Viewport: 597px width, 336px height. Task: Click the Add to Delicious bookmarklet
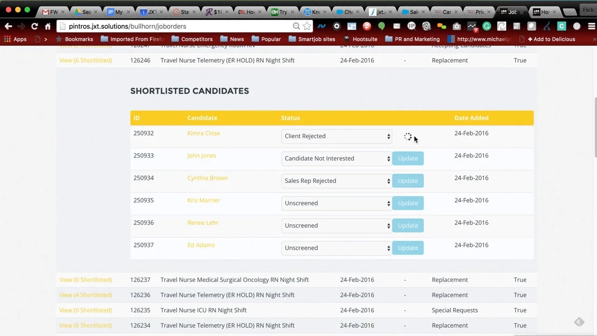tap(551, 39)
